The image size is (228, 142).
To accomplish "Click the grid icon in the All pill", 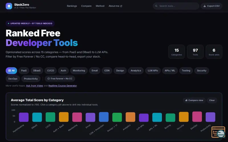I will click(x=9, y=70).
